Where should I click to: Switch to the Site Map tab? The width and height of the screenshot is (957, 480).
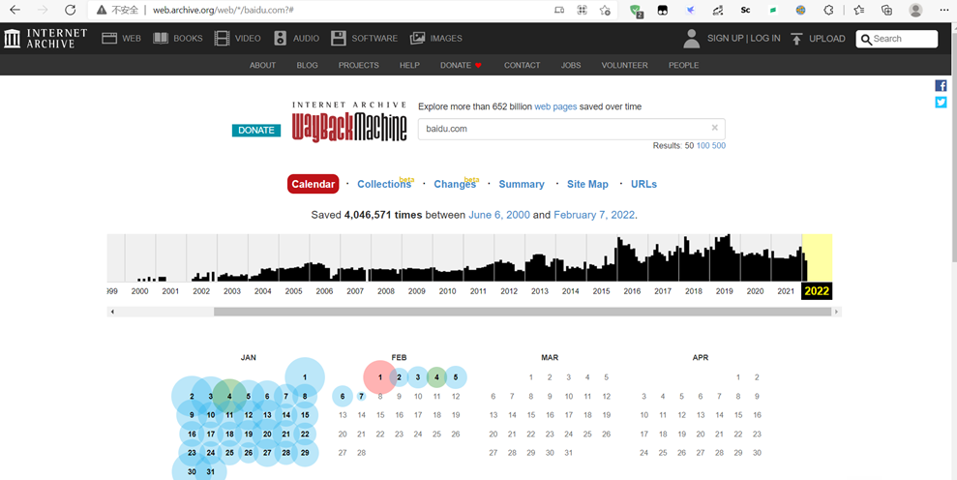(587, 184)
